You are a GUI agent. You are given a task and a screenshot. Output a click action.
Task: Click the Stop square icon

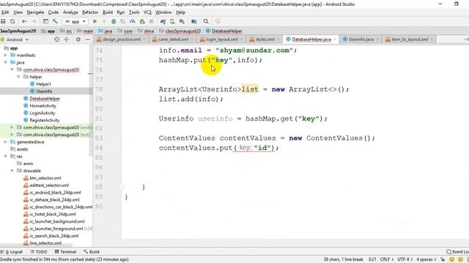coord(152,21)
